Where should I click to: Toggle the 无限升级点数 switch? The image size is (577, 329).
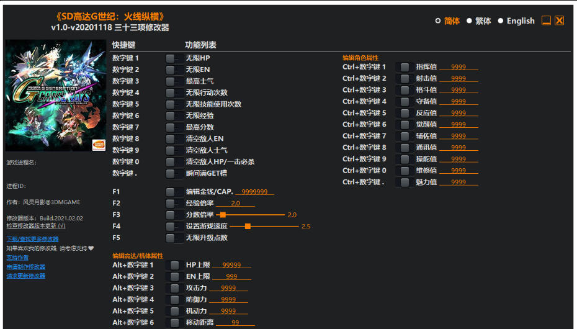pyautogui.click(x=174, y=238)
